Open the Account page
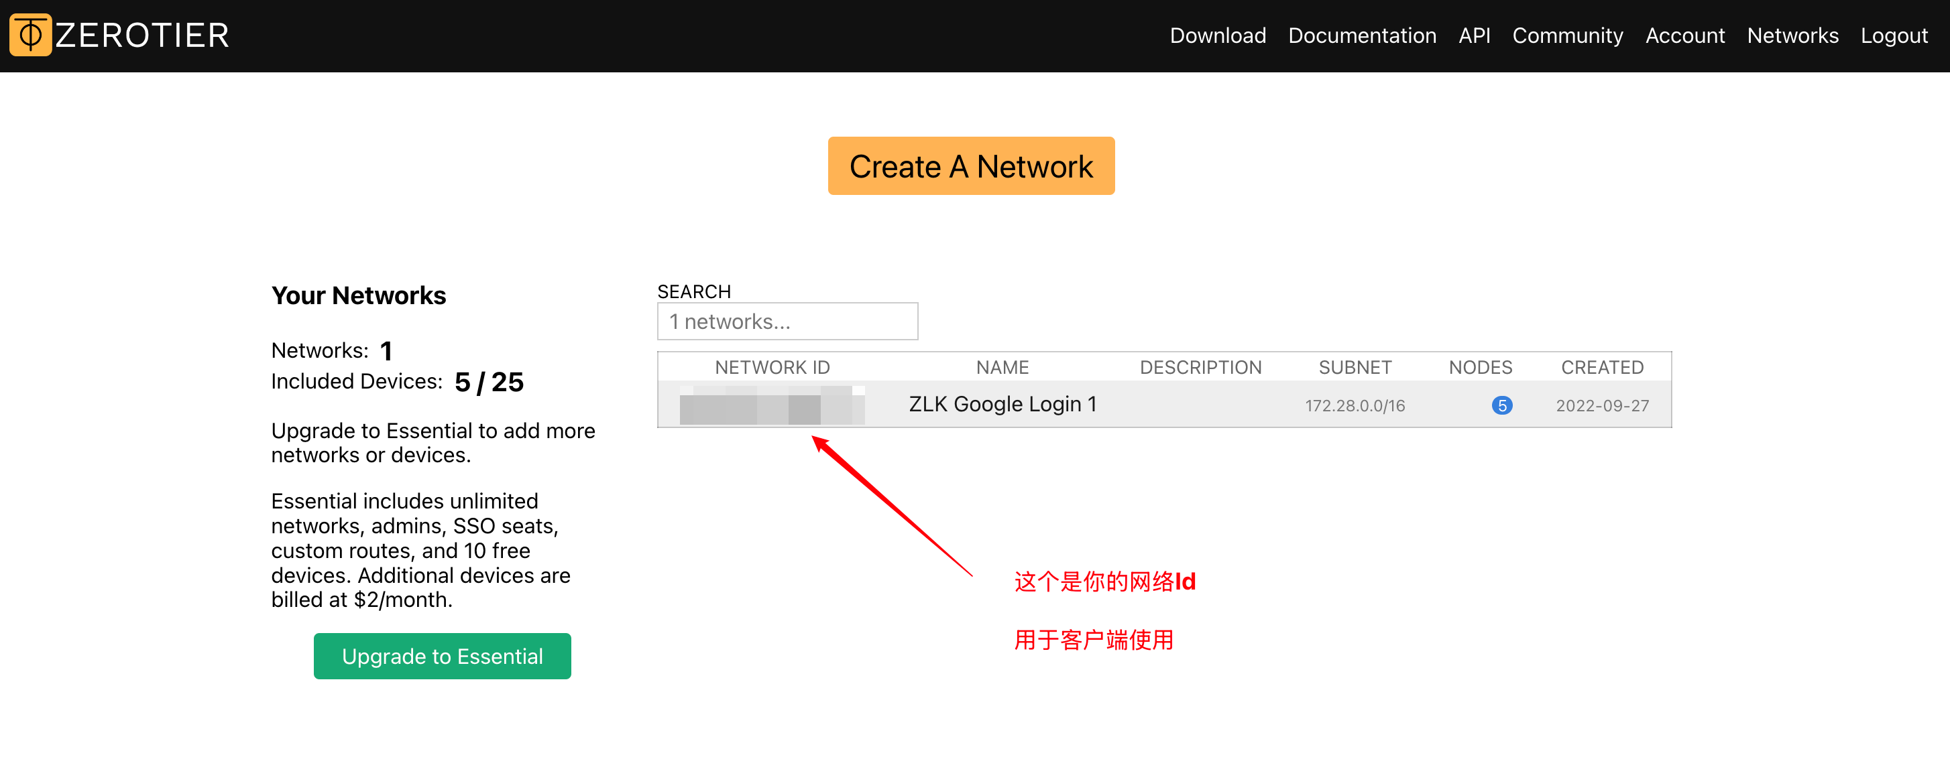This screenshot has width=1950, height=757. pos(1684,36)
